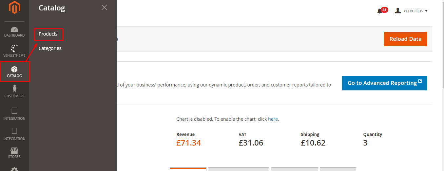Open the Dashboard from the sidebar

pyautogui.click(x=14, y=32)
